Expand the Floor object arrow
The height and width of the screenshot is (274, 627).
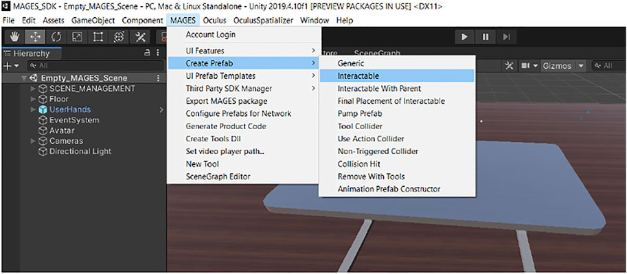coord(33,99)
